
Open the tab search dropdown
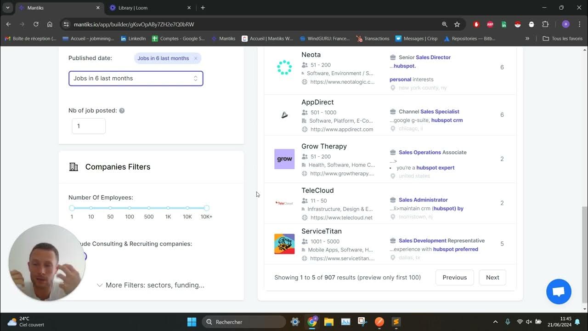pyautogui.click(x=8, y=8)
